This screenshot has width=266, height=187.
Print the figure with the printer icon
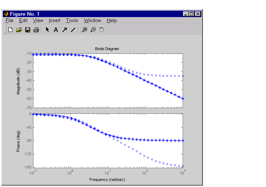tap(36, 30)
